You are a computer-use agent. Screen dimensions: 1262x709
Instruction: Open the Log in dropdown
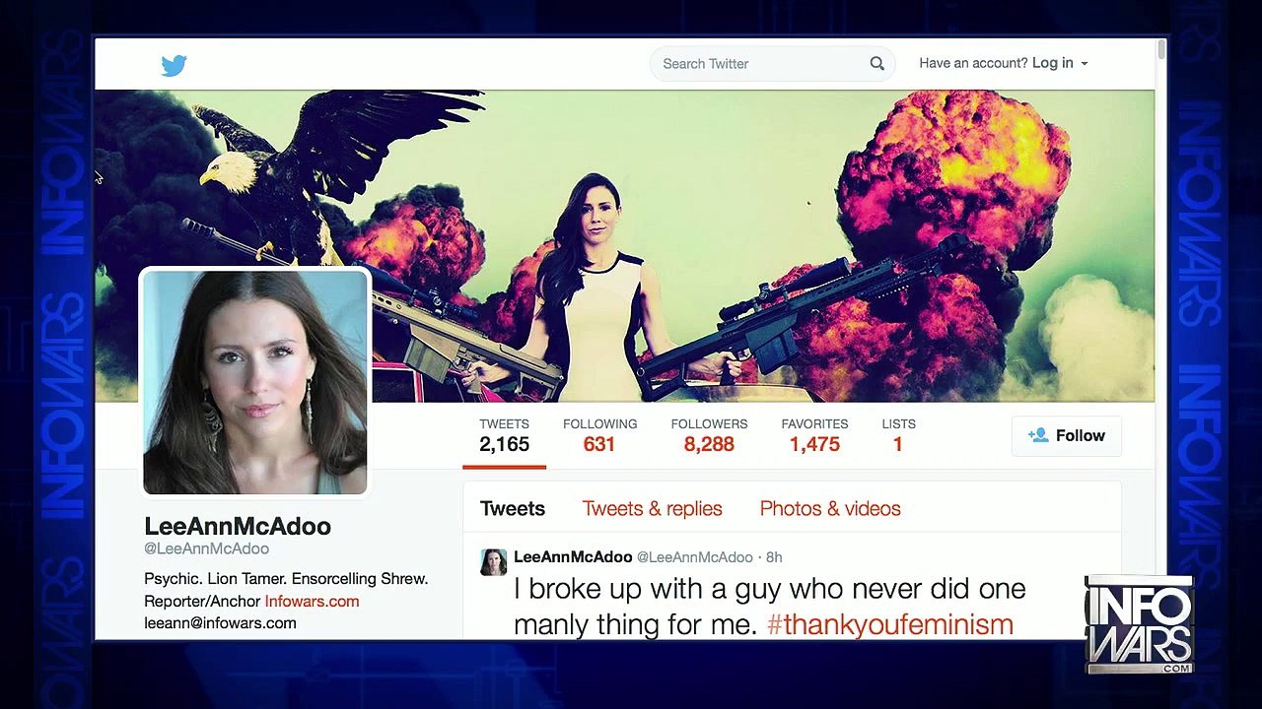point(1060,63)
